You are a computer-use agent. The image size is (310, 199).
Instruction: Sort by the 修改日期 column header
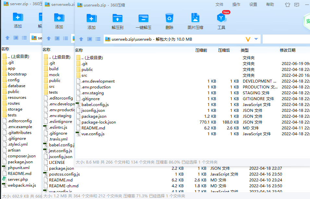288,50
